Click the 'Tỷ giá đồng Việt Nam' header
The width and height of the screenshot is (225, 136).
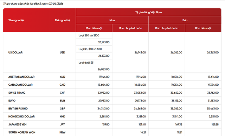pos(148,13)
